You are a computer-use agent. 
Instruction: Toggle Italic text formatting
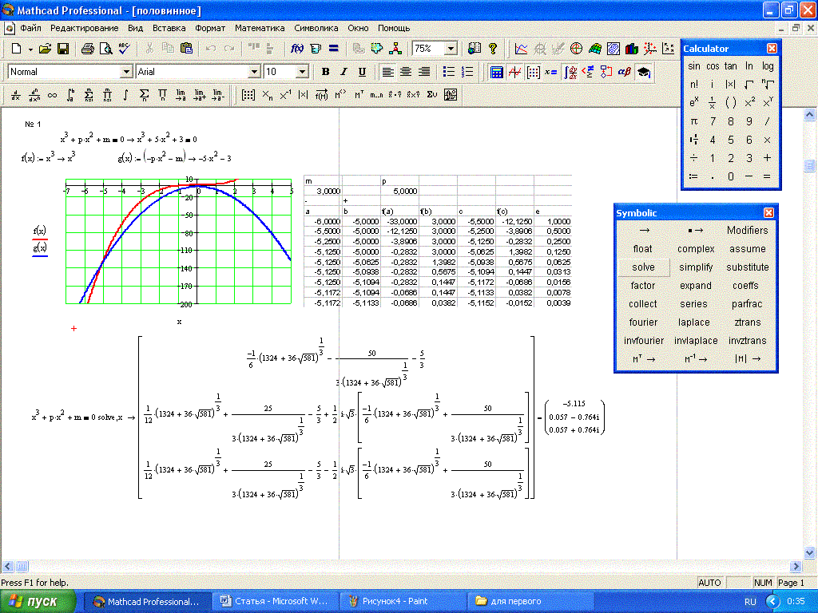point(344,72)
